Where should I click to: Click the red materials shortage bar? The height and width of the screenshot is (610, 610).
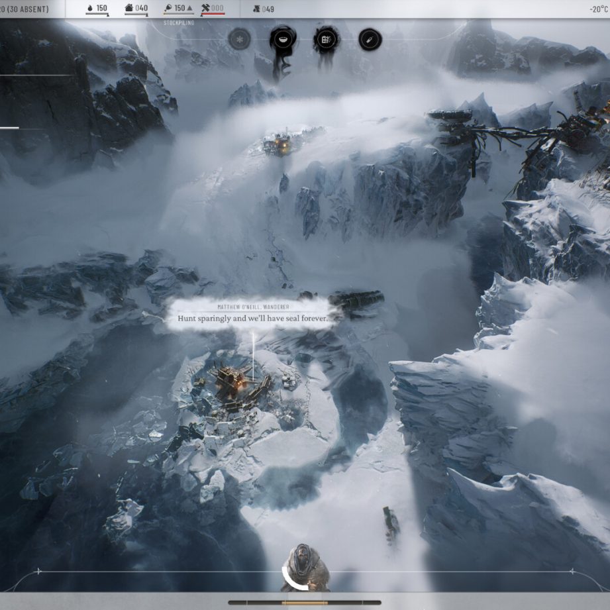pyautogui.click(x=213, y=14)
